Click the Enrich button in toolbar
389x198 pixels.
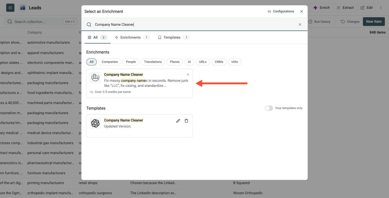pyautogui.click(x=321, y=8)
